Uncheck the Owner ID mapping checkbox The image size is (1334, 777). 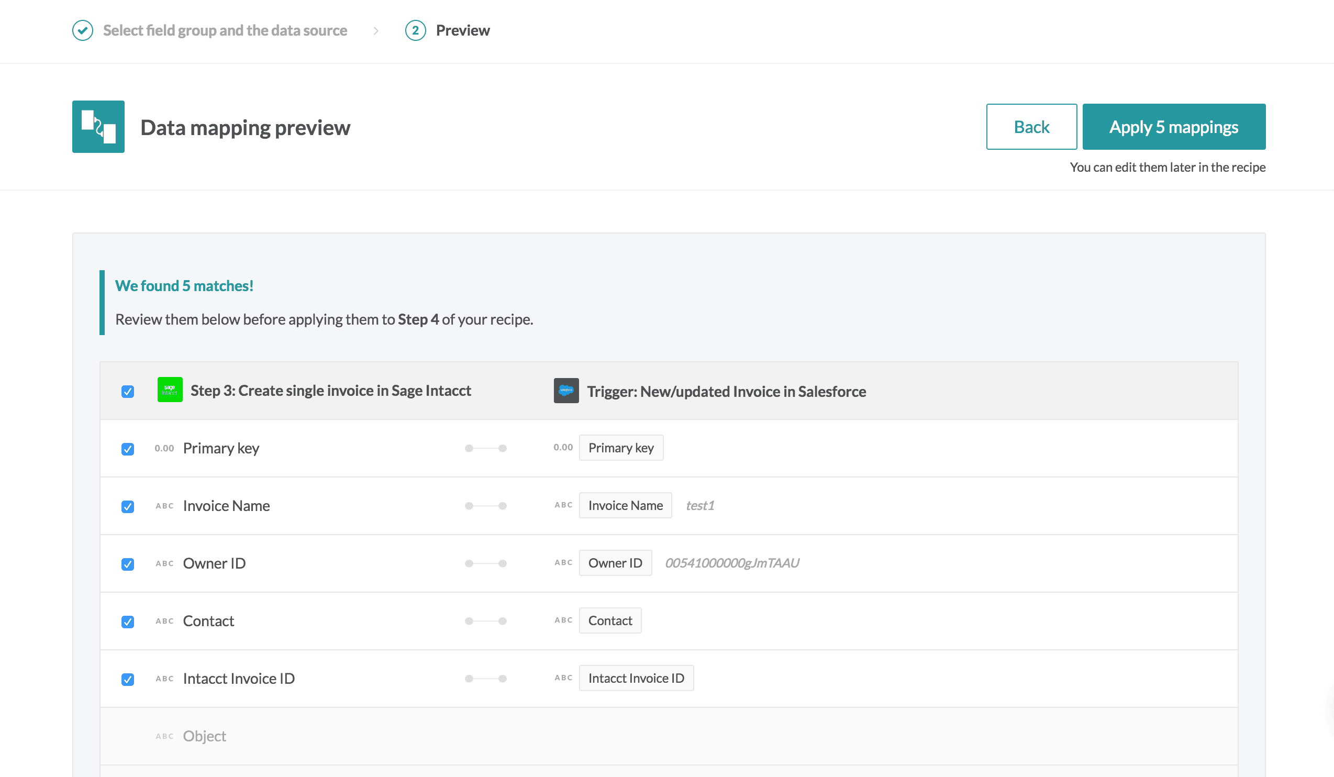[x=128, y=564]
